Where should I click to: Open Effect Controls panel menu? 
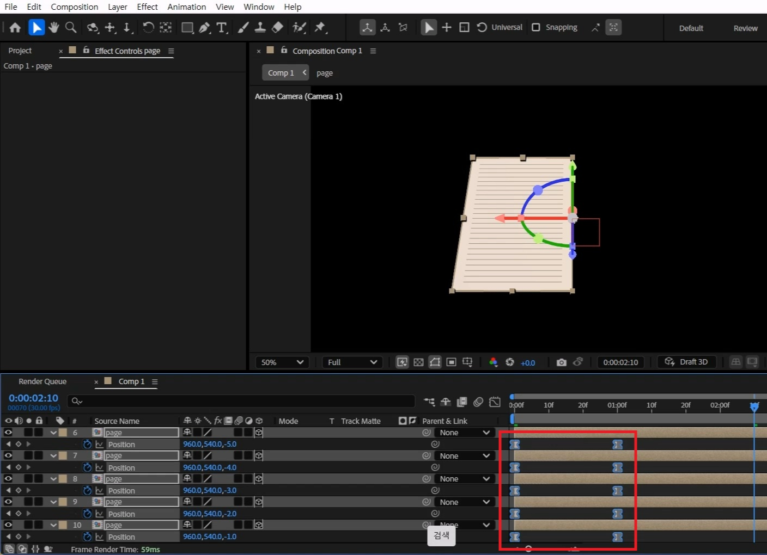171,51
